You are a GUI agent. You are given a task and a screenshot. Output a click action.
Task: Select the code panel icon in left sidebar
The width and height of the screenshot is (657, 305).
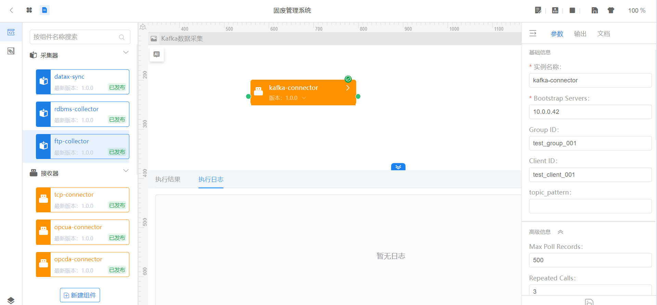[11, 32]
